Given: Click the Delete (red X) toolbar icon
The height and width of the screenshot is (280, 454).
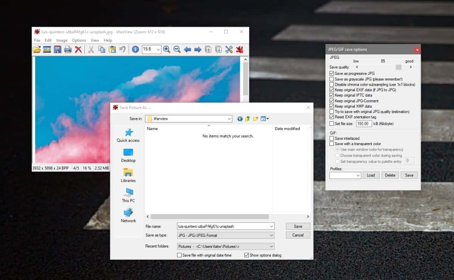Looking at the screenshot, I should [78, 49].
